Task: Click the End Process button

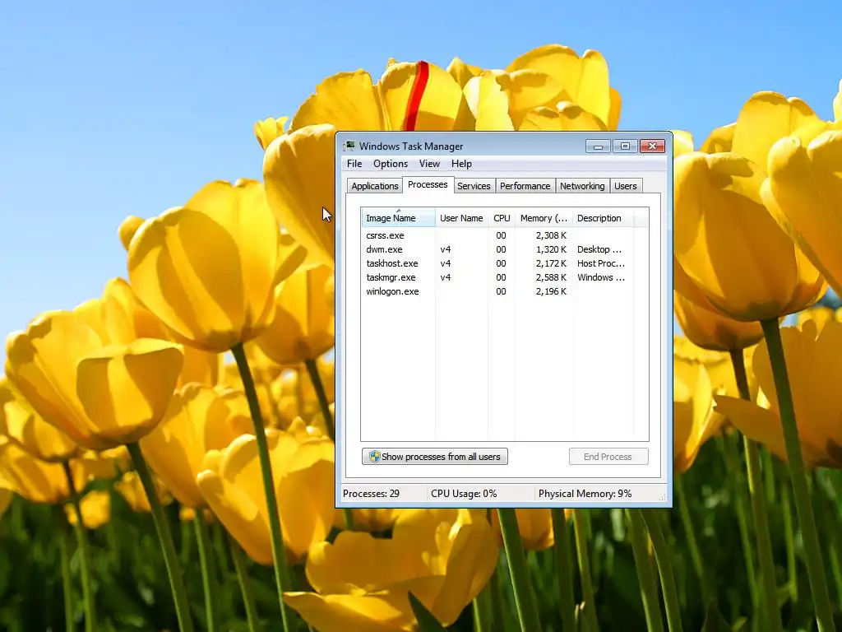Action: click(608, 456)
